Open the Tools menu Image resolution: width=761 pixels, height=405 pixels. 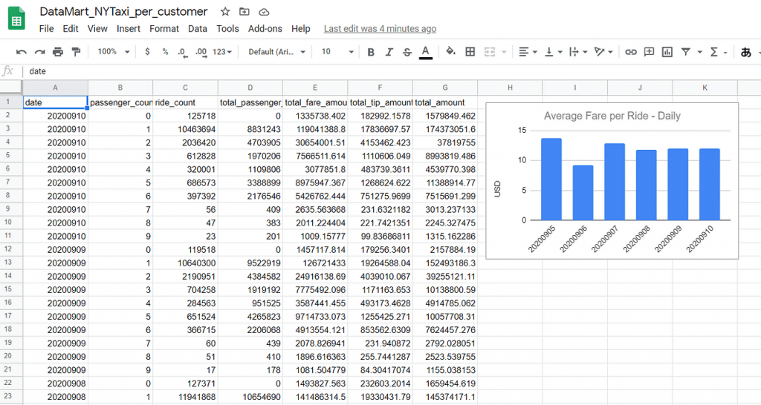[227, 29]
